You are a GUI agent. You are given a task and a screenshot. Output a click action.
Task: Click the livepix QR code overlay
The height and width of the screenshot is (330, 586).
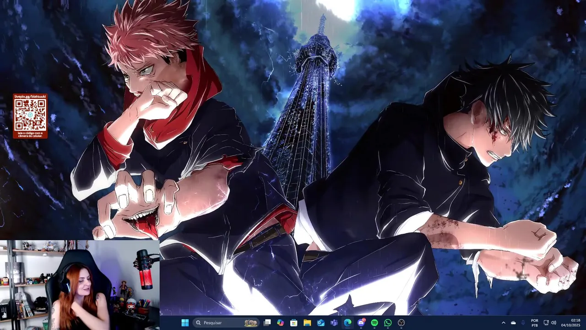[x=30, y=116]
